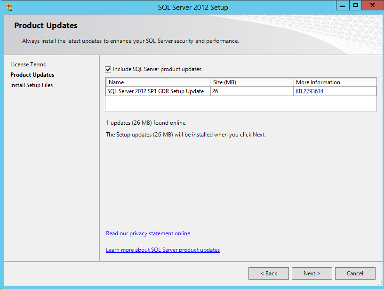Viewport: 384px width, 289px height.
Task: Close the SQL Server 2012 Setup window
Action: tap(371, 6)
